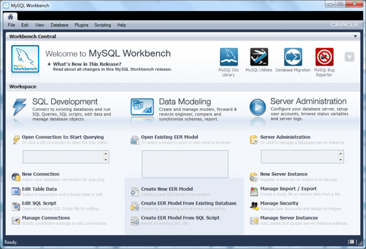Click the Manage Server Instances icon

click(254, 221)
